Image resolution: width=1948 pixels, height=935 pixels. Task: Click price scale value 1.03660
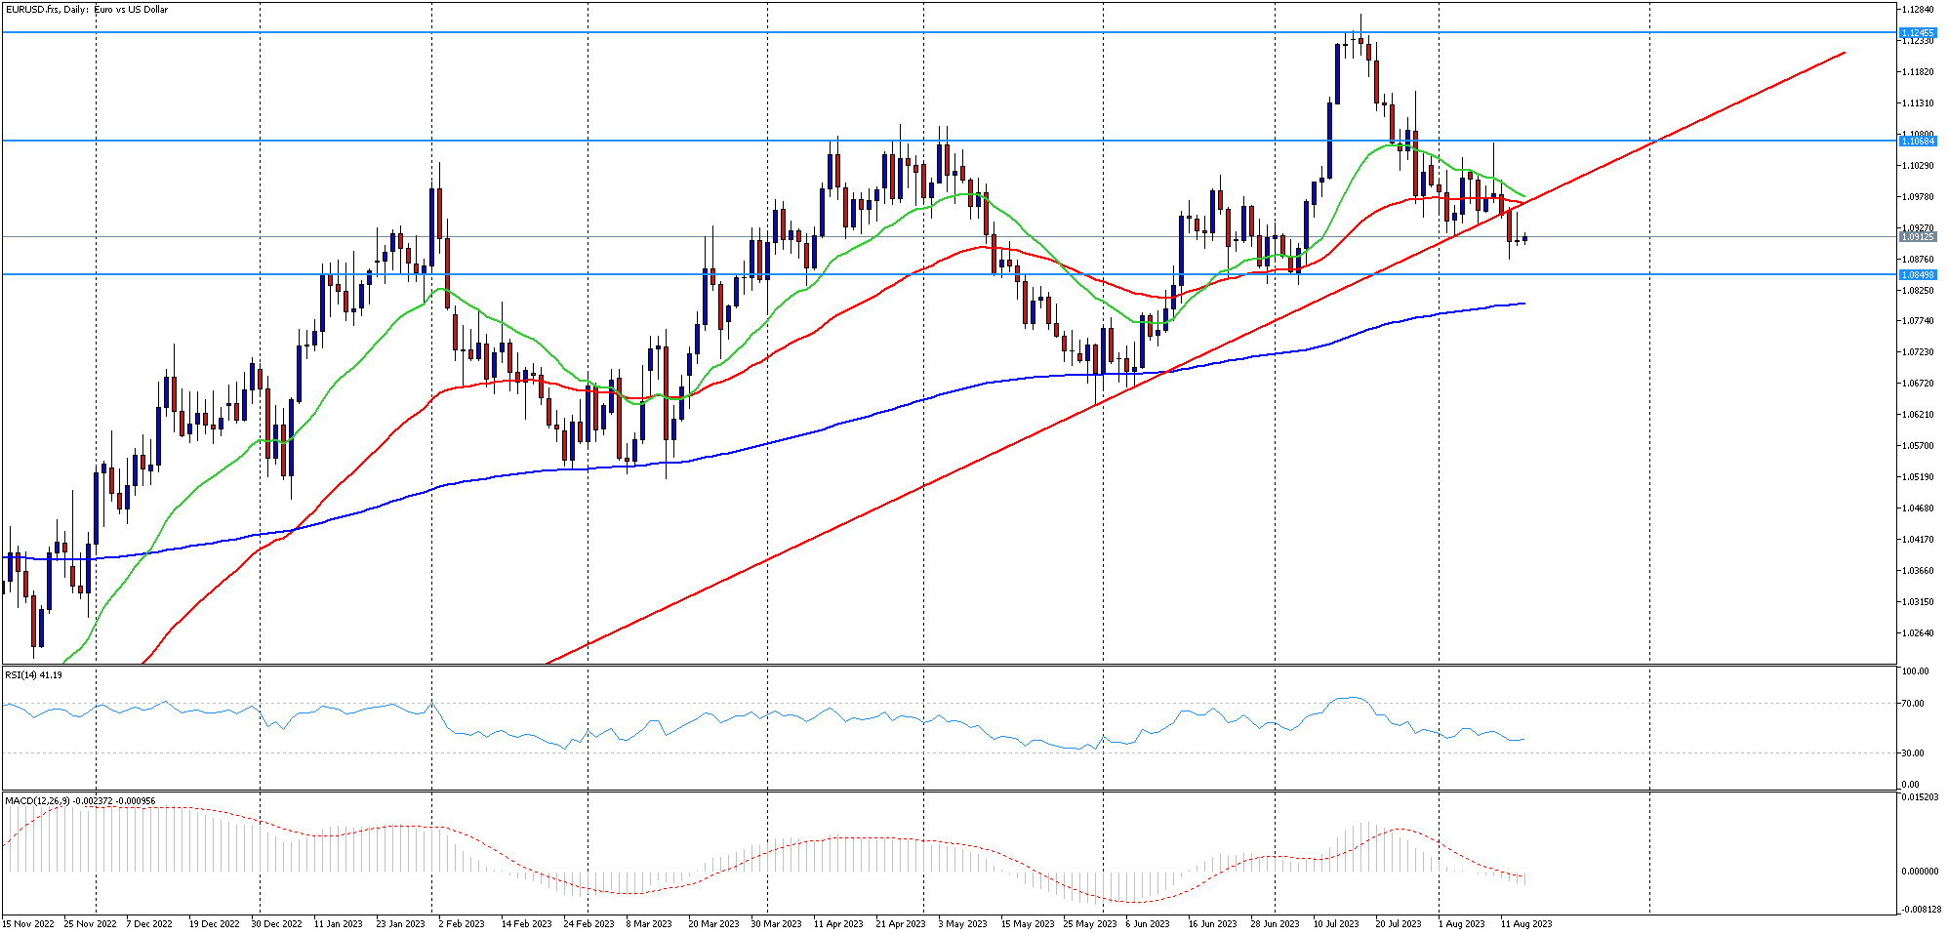point(1918,571)
